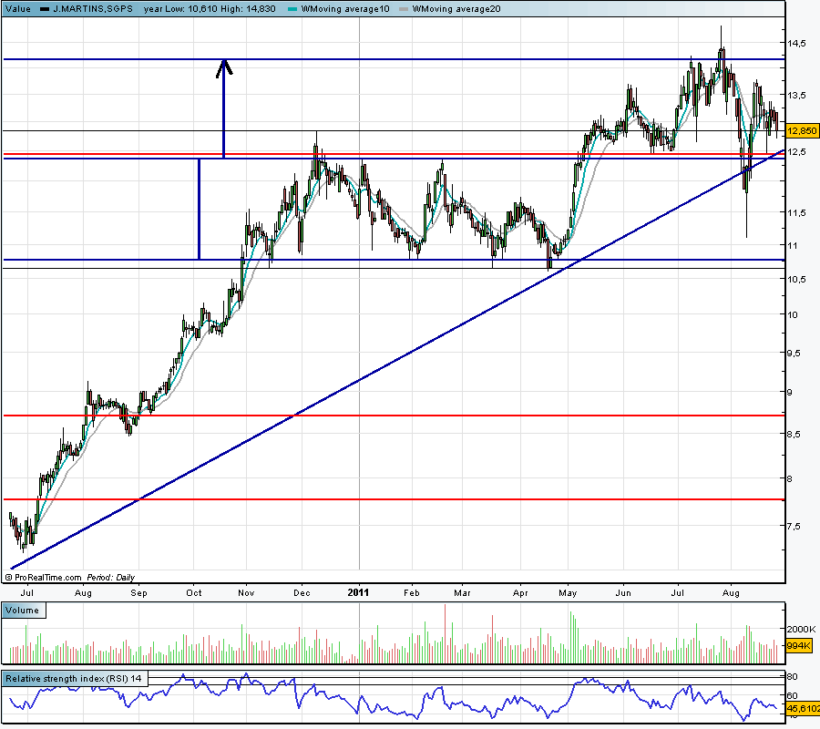This screenshot has width=820, height=729.
Task: Click the 2011 year marker on time axis
Action: click(358, 592)
